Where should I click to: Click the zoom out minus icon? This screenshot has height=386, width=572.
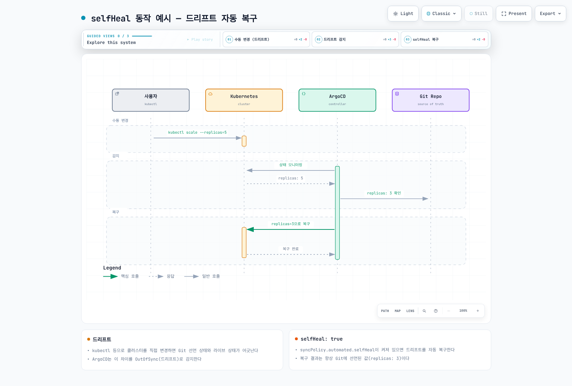click(x=449, y=311)
